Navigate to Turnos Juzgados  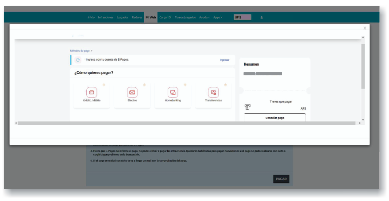click(x=185, y=17)
